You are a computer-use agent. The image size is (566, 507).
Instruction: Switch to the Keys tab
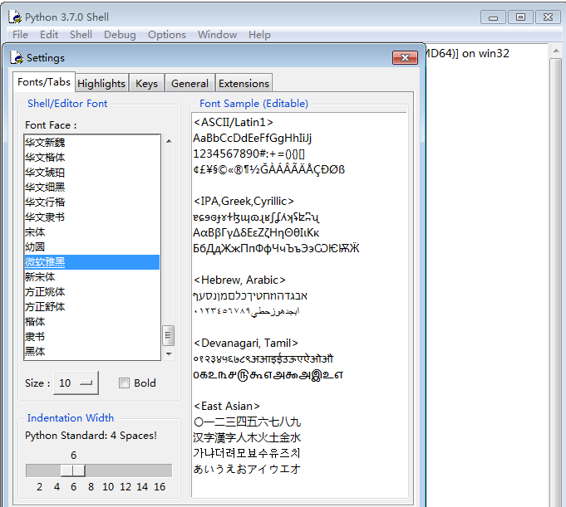146,83
